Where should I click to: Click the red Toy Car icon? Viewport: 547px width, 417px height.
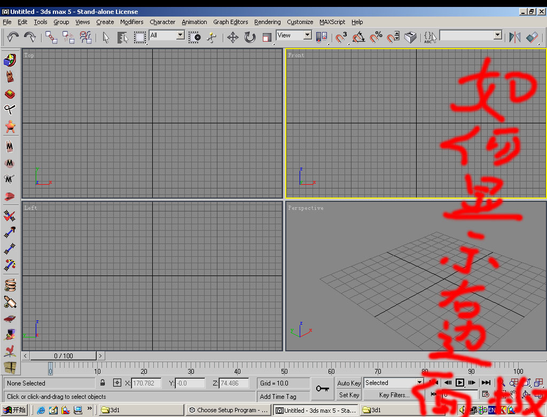(10, 318)
